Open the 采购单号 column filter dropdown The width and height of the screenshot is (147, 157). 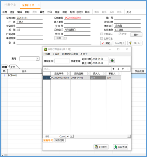pos(68,74)
